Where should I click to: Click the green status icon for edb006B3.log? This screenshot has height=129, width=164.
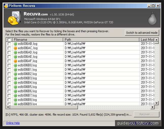tap(15, 78)
